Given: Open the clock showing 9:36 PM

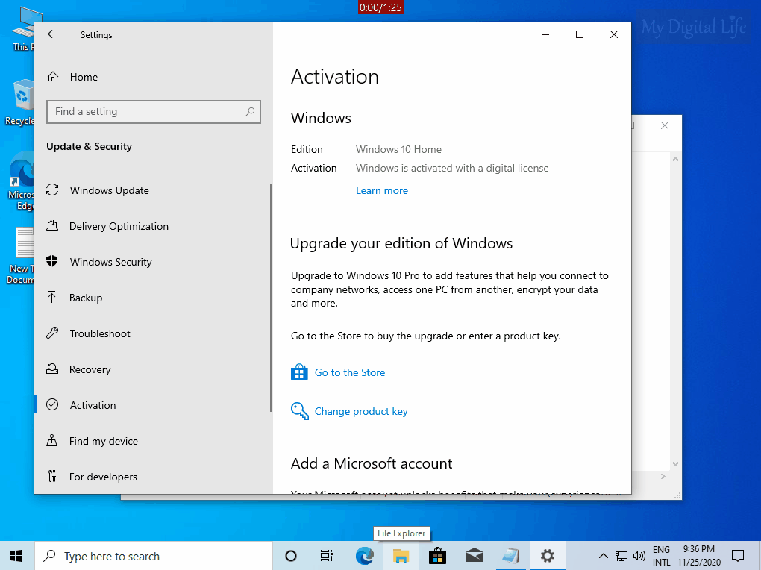Looking at the screenshot, I should 699,556.
